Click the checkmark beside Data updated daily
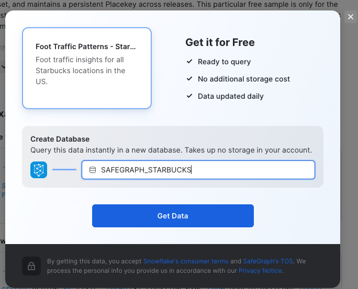The height and width of the screenshot is (289, 358). click(x=189, y=96)
